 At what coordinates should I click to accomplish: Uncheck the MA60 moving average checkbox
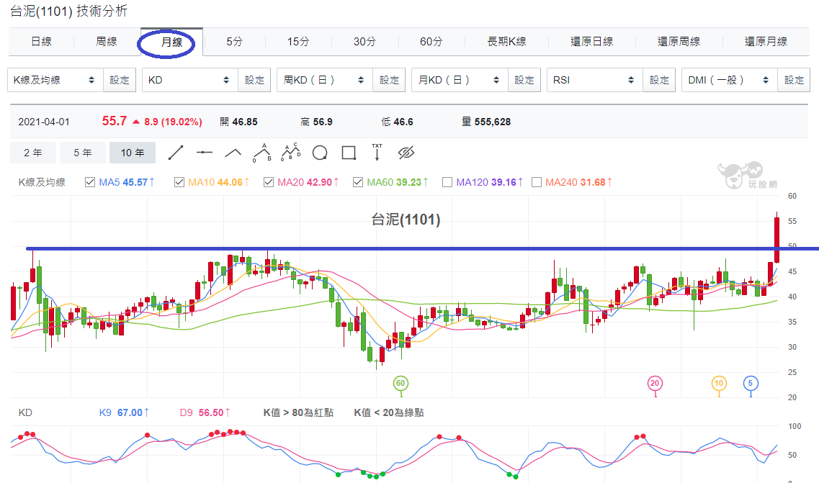(358, 182)
